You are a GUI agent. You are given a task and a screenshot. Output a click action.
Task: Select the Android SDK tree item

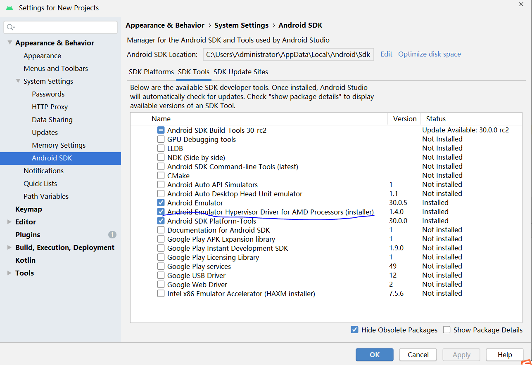(60, 158)
